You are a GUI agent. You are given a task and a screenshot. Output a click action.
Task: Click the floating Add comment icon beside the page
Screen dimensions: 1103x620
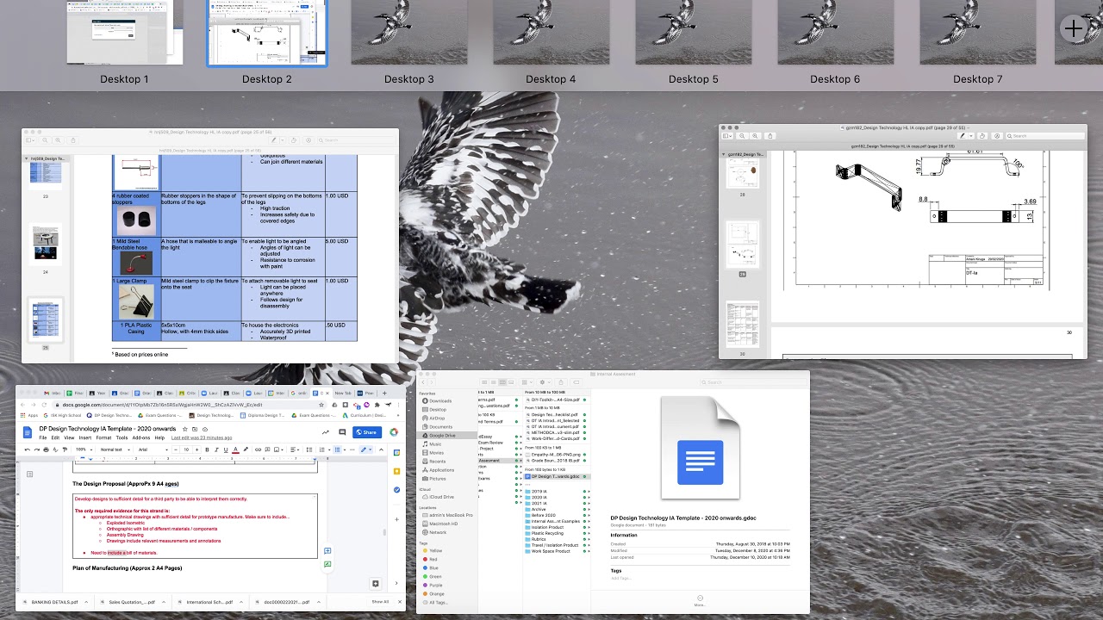[327, 550]
